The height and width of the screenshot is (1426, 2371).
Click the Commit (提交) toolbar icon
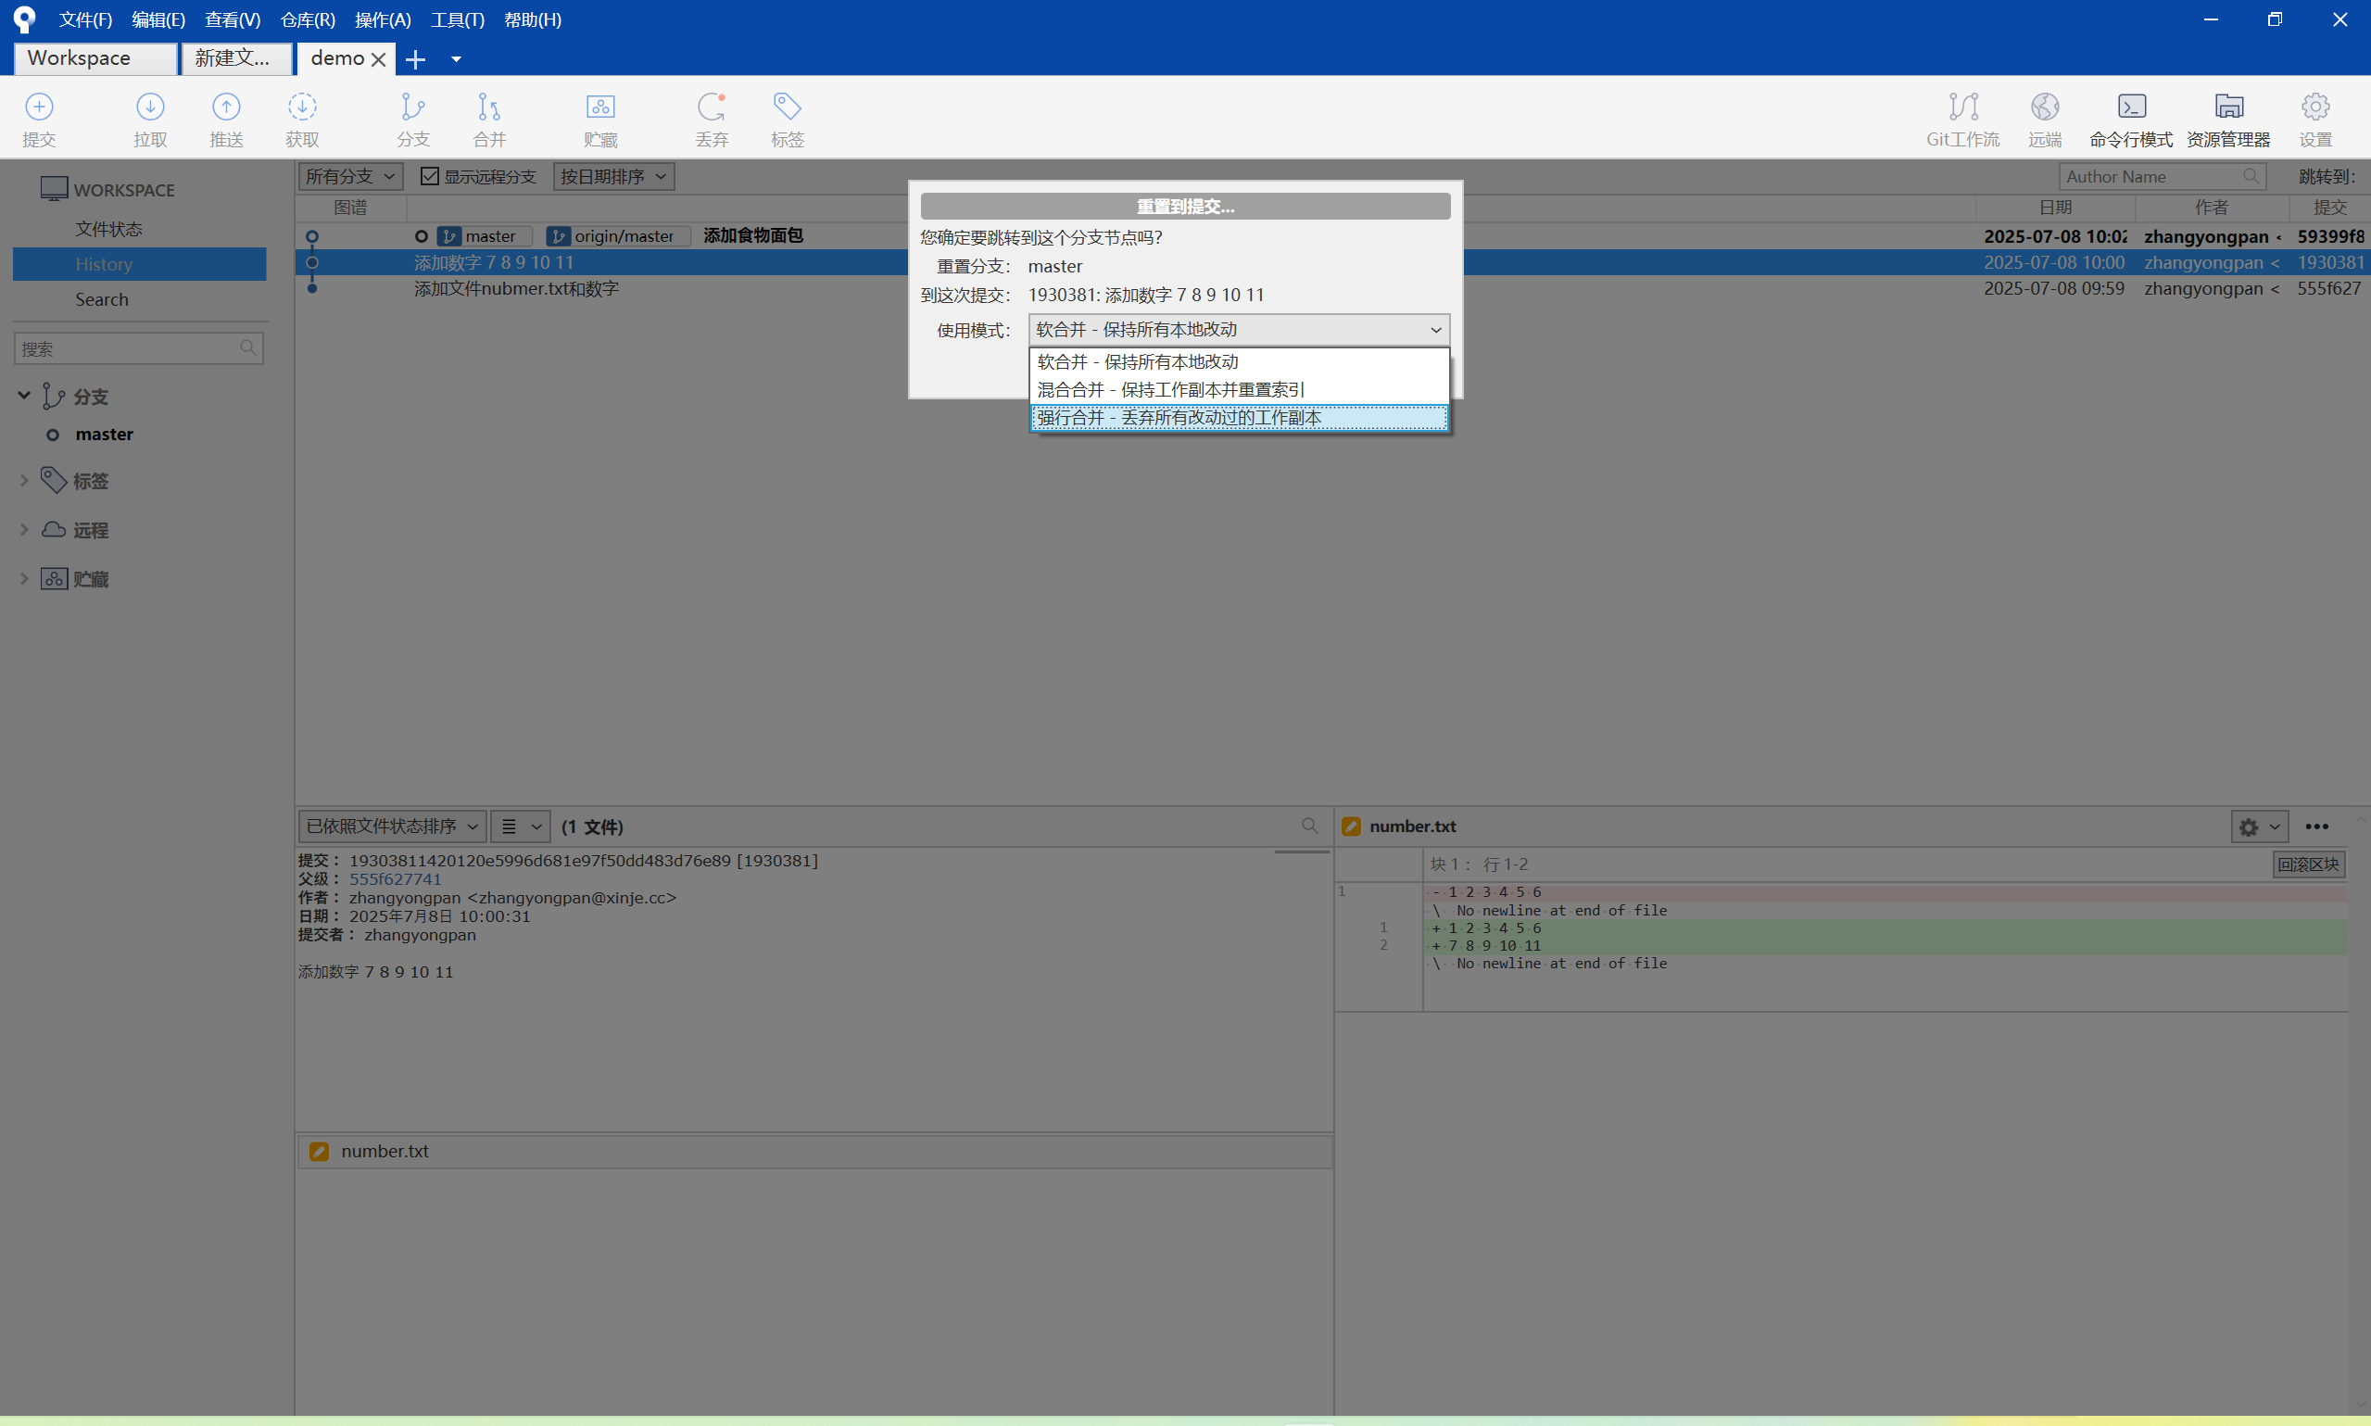tap(40, 106)
